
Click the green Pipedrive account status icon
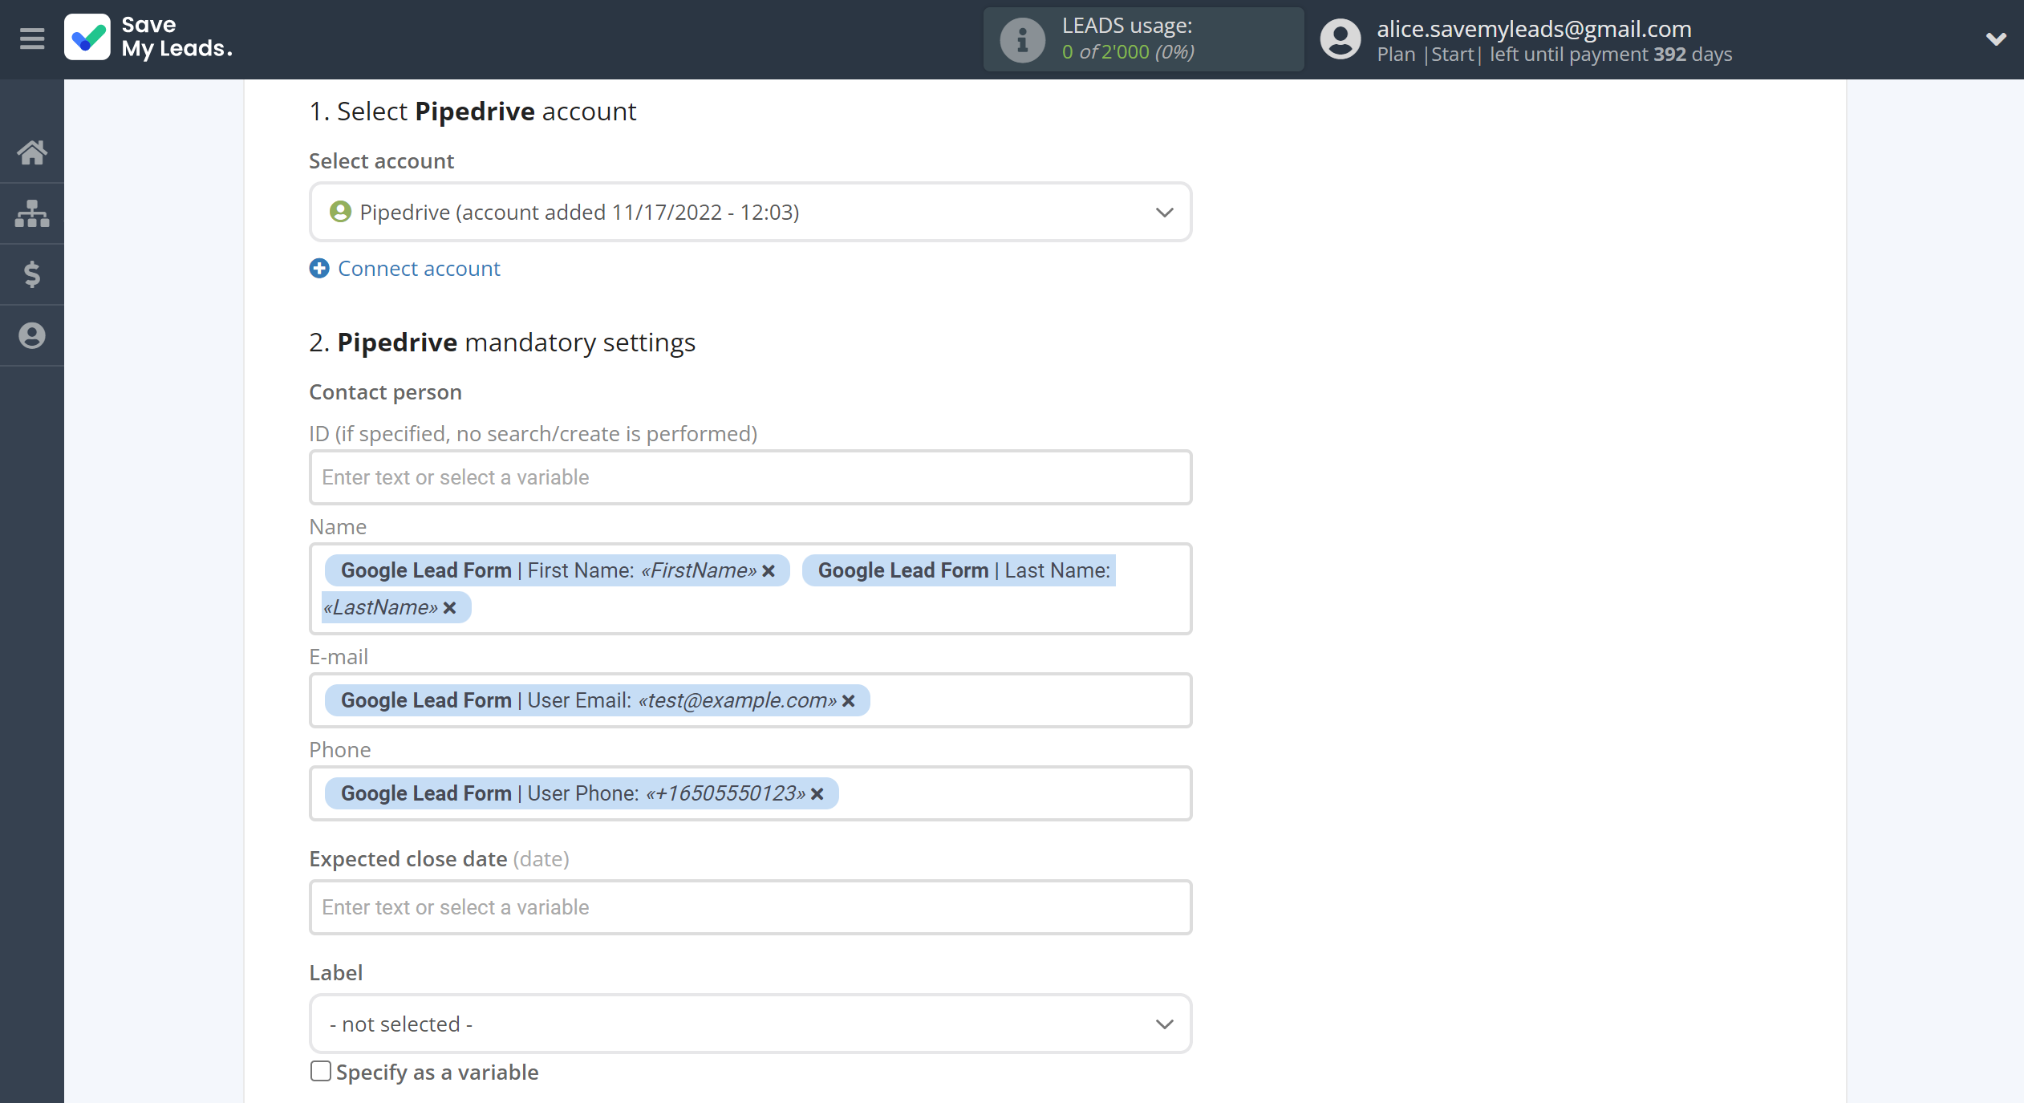click(x=340, y=212)
